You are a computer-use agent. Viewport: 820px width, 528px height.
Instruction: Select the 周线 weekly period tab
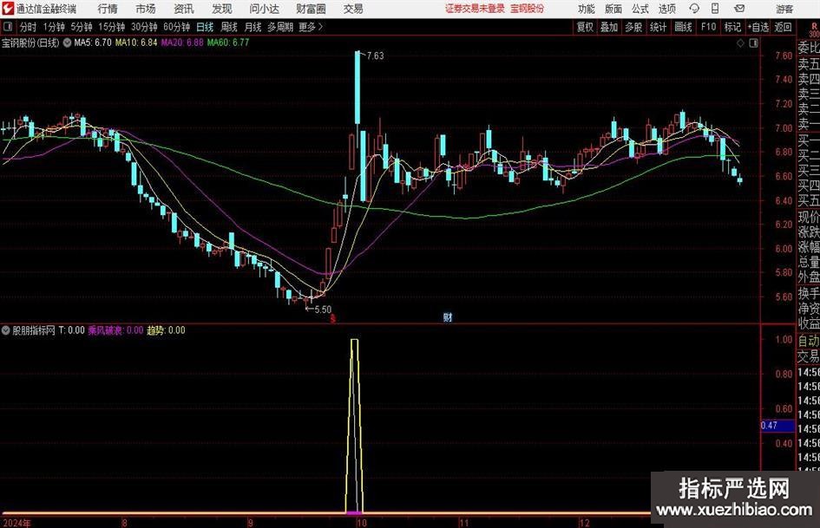[229, 27]
